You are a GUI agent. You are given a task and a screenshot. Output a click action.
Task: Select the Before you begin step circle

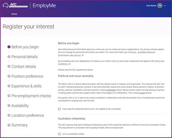point(9,47)
